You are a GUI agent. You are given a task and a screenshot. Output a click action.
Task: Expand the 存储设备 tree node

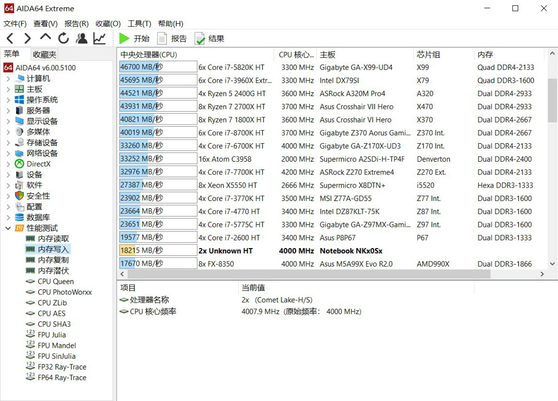[8, 143]
